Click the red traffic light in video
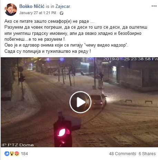 [x=63, y=132]
